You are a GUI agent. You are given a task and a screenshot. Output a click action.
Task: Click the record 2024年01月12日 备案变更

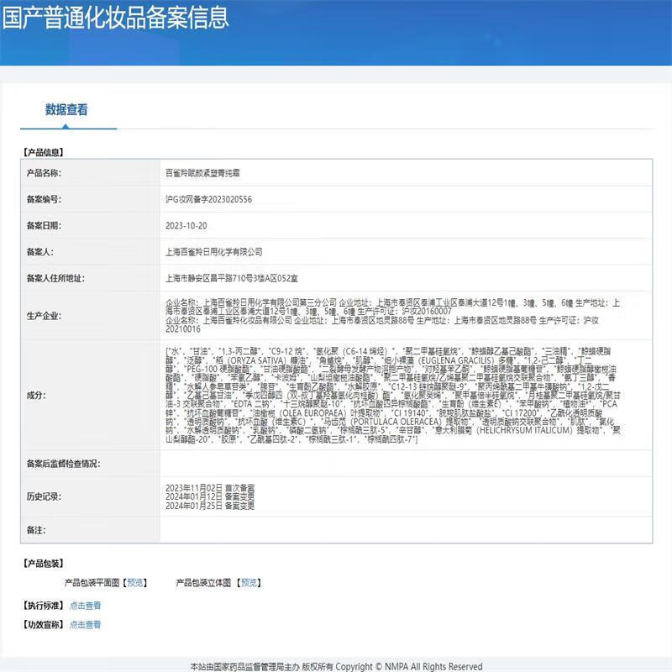point(210,496)
